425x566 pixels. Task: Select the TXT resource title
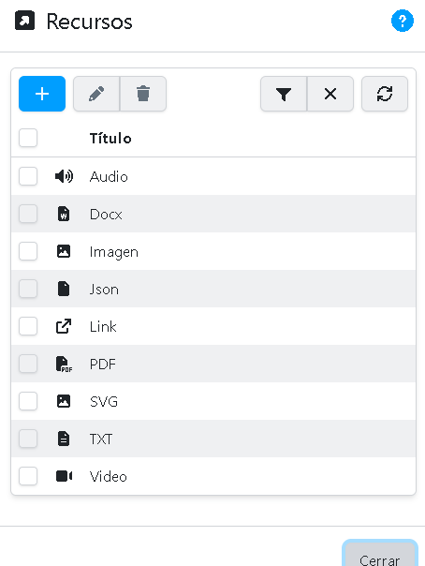[x=101, y=439]
